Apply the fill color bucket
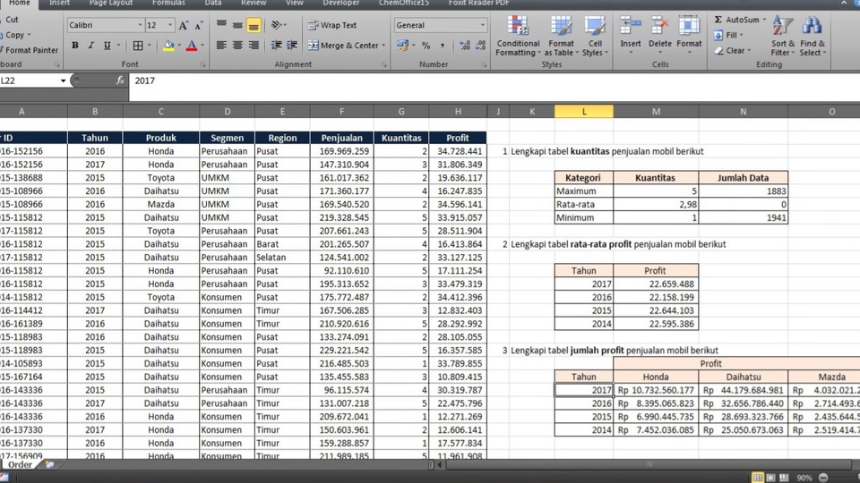 (x=169, y=46)
